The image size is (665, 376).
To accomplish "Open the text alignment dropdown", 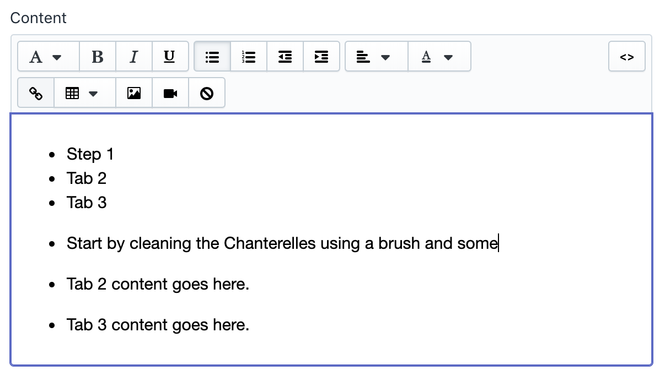I will [377, 57].
